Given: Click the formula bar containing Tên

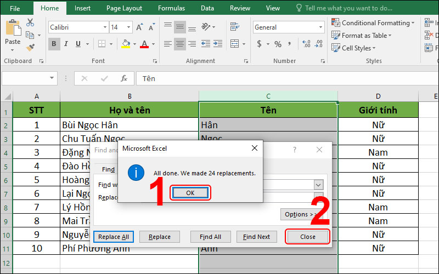Looking at the screenshot, I should pos(287,78).
